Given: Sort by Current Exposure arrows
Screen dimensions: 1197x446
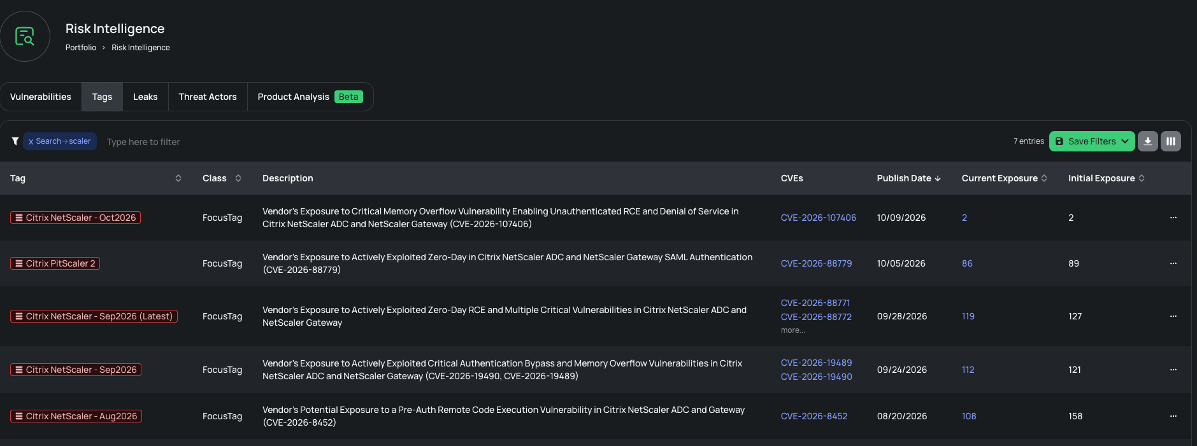Looking at the screenshot, I should tap(1044, 178).
